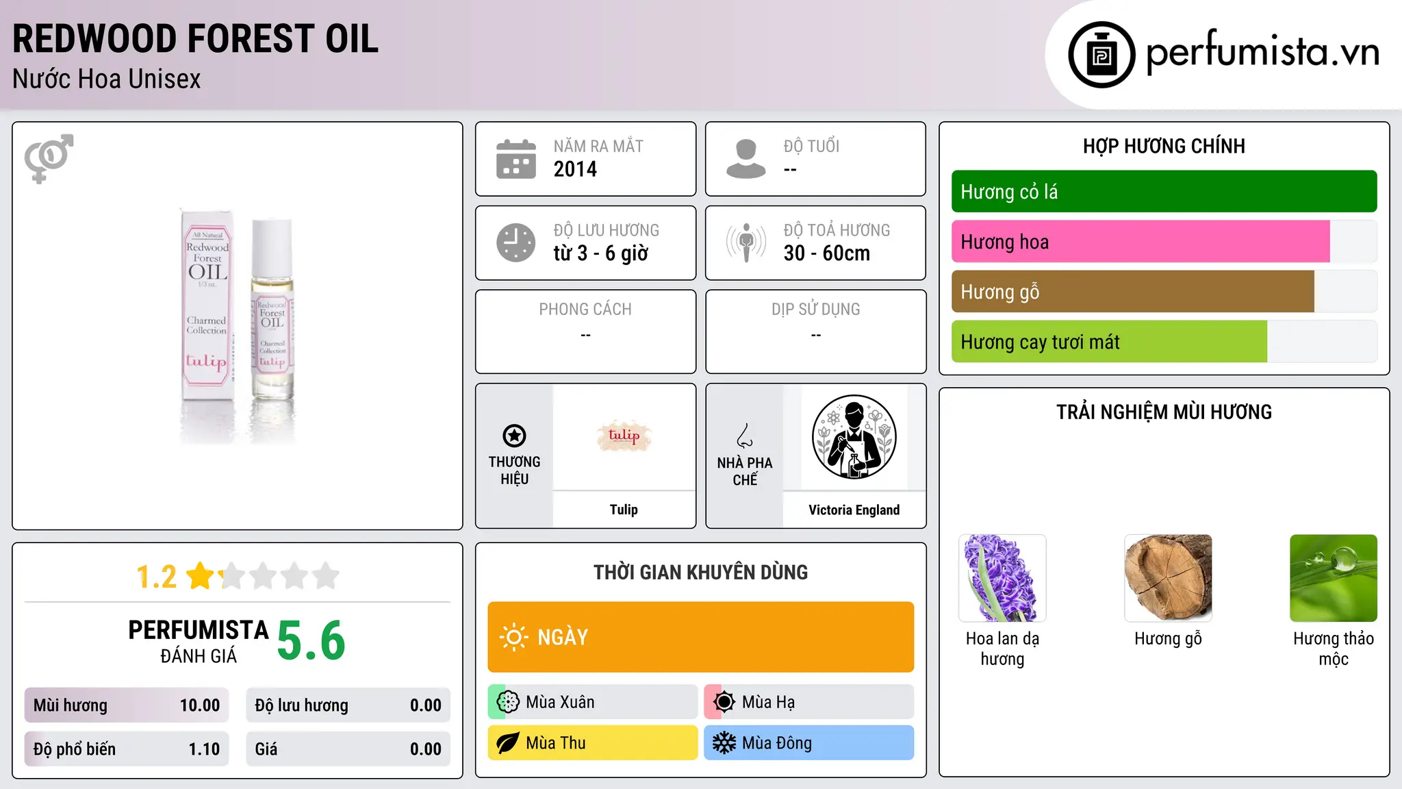Select the Hương gỗ wood log image

point(1168,578)
